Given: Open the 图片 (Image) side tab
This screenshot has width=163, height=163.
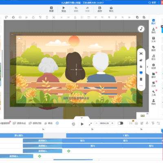Looking at the screenshot, I should (154, 22).
